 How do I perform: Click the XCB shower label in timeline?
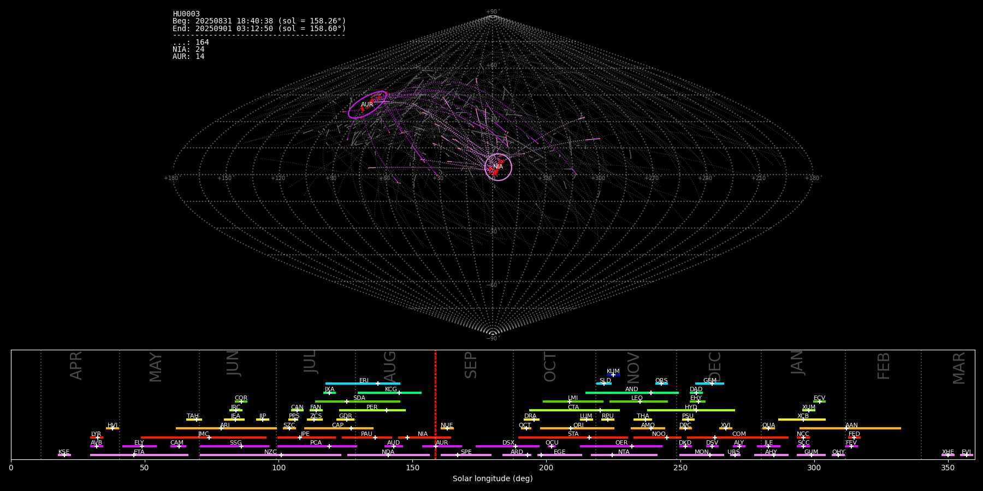click(x=803, y=416)
